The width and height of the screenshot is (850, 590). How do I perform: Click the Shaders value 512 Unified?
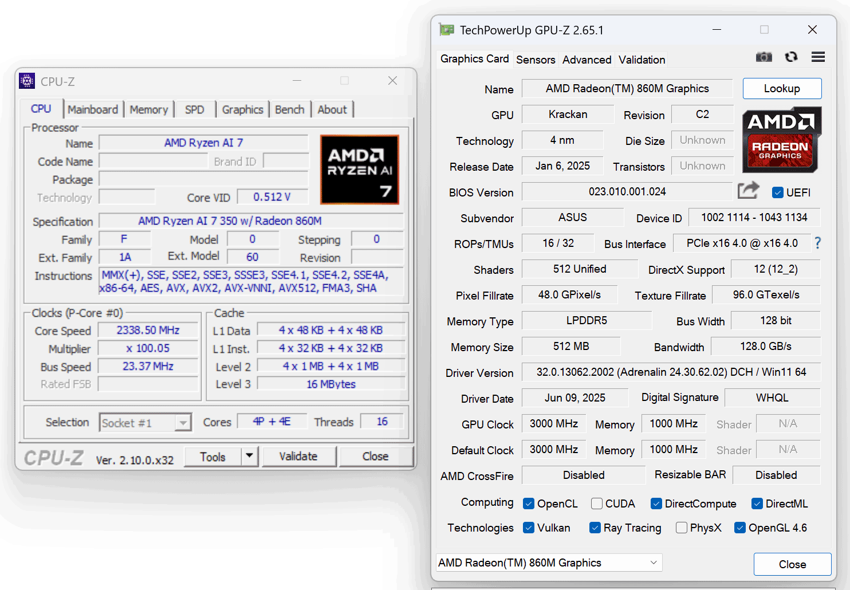580,269
